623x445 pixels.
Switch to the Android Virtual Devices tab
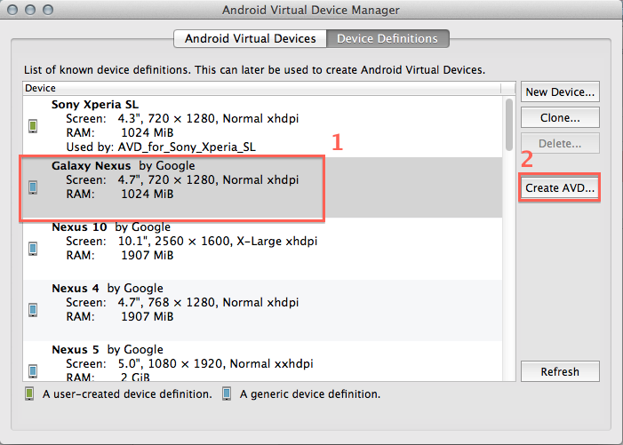tap(250, 38)
